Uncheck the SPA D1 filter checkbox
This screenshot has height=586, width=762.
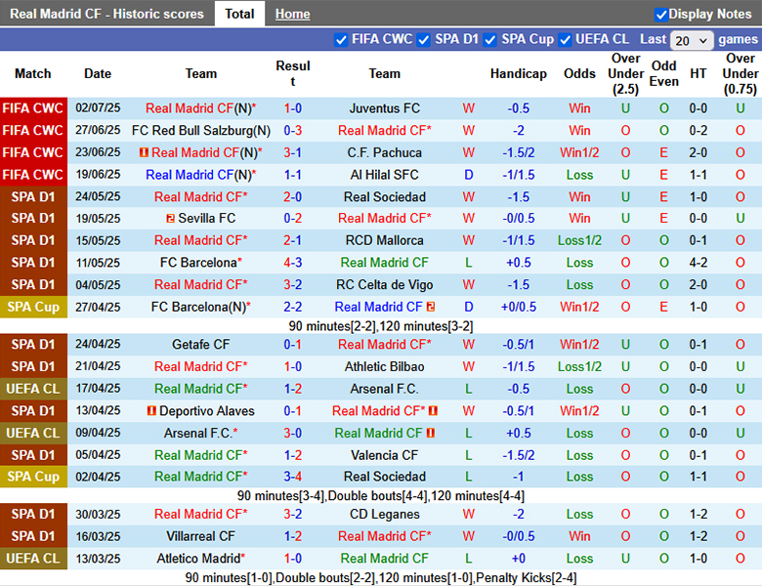[424, 40]
